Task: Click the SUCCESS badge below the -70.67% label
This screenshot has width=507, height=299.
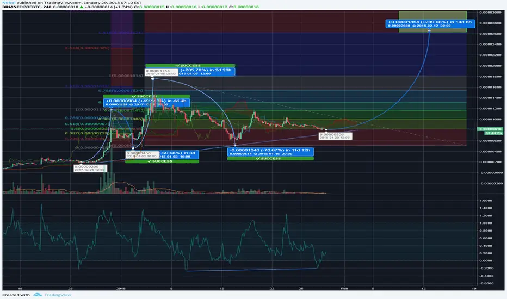Action: click(x=270, y=159)
